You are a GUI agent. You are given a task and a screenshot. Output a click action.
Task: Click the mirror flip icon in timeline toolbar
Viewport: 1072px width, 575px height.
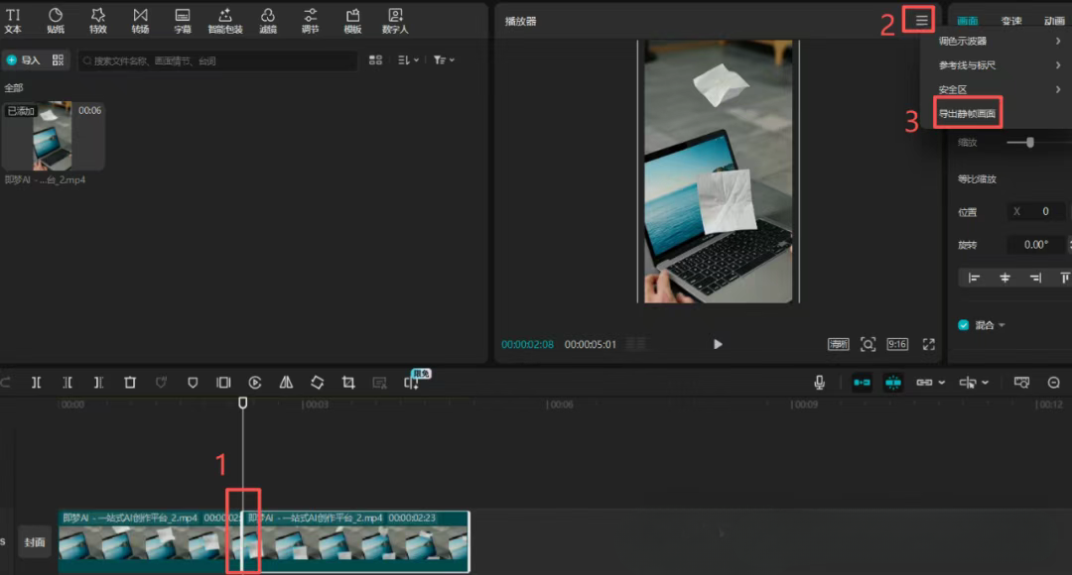(x=286, y=382)
